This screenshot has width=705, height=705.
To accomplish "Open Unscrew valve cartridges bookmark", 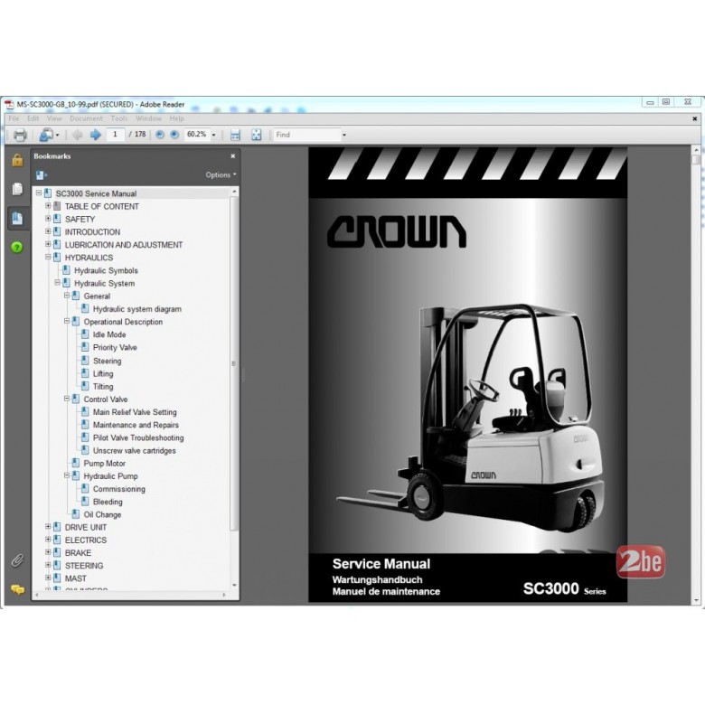I will [x=135, y=450].
